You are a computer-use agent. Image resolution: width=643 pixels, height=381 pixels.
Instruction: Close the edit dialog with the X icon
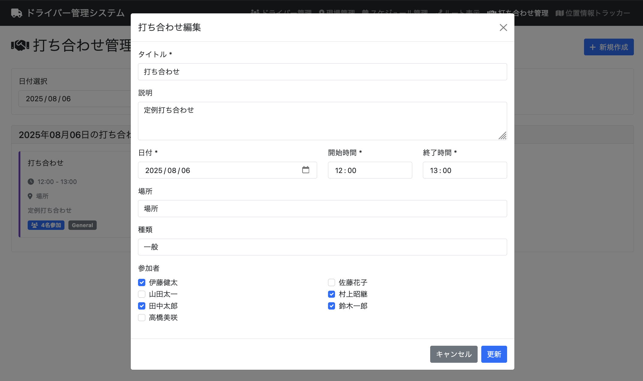click(503, 28)
